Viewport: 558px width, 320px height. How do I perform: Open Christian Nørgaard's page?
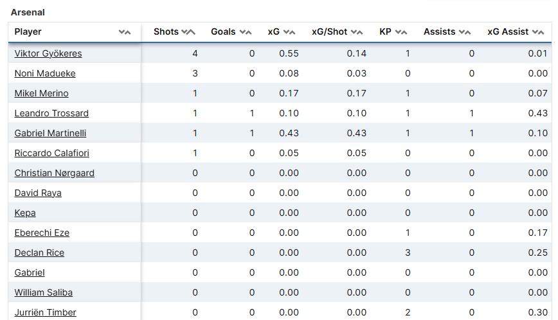pos(53,173)
